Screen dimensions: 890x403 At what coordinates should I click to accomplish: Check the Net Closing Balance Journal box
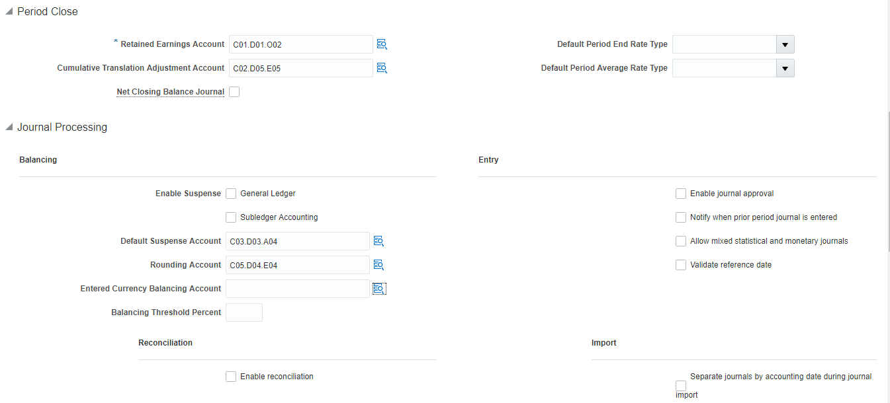(234, 92)
